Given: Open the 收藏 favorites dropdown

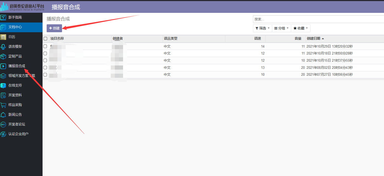Looking at the screenshot, I should [300, 28].
